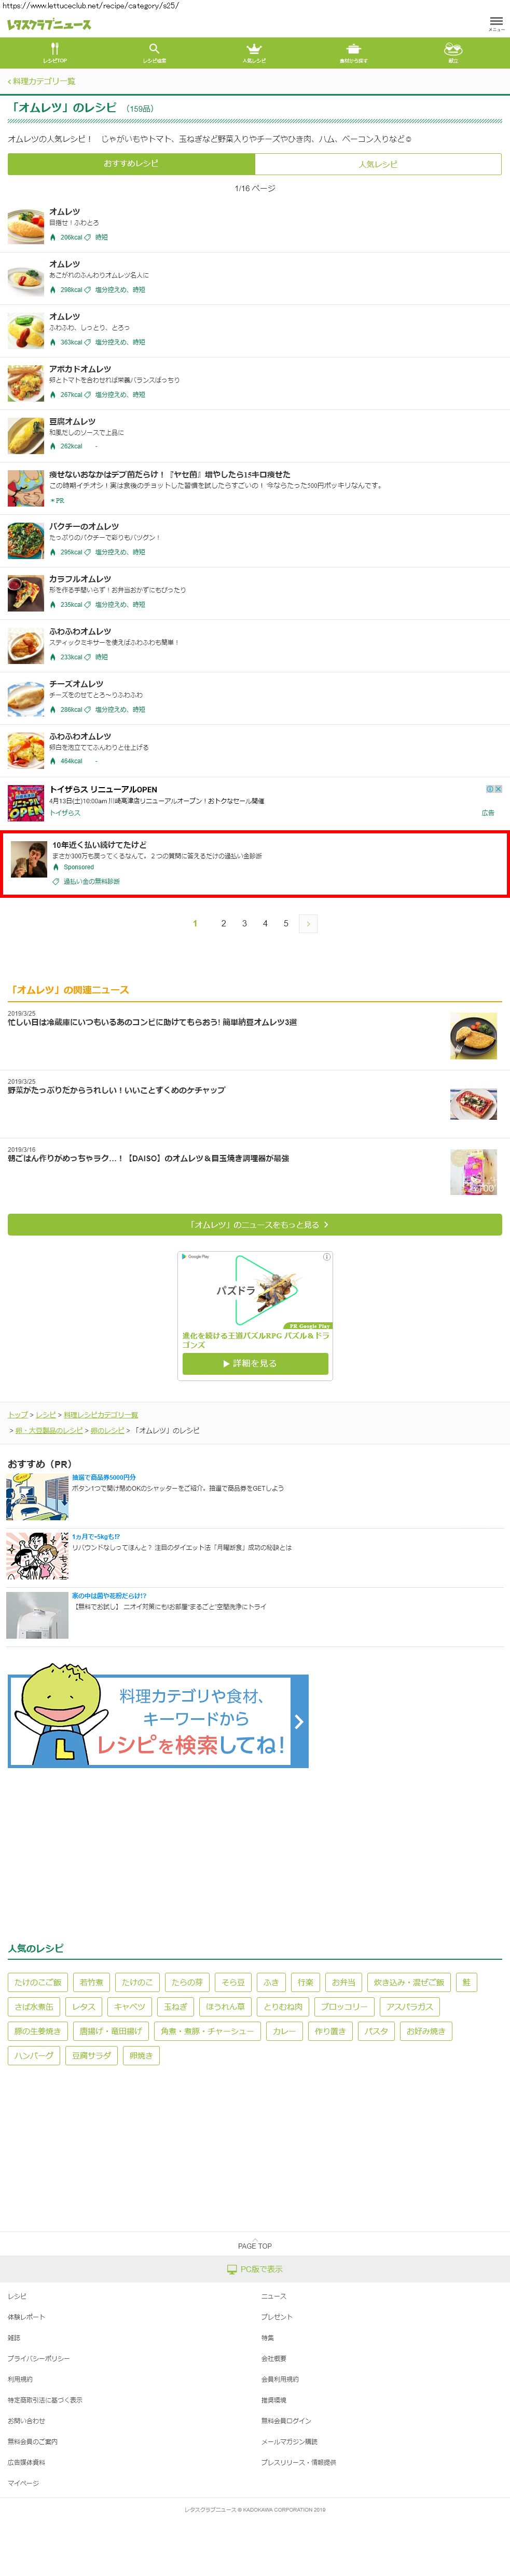Jump back via the PAGE TOP expander

255,2245
